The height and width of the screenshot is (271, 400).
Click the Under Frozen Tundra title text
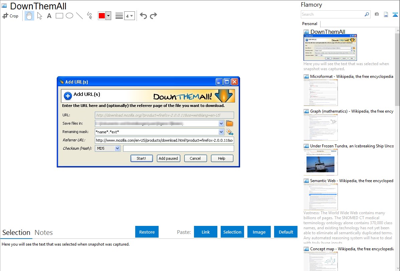(x=352, y=146)
